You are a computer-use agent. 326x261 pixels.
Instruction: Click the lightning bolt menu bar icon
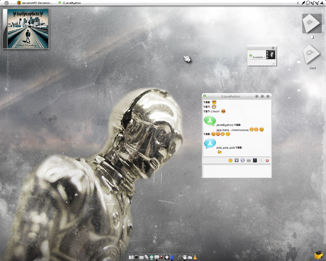[303, 3]
